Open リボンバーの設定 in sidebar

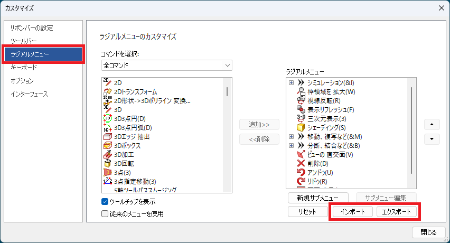point(32,27)
